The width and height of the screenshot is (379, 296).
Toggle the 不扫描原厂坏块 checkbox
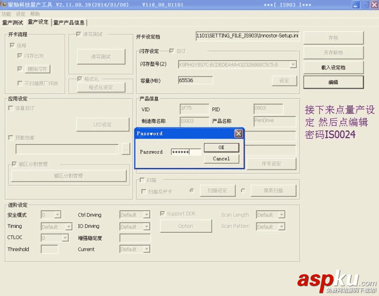tap(20, 83)
